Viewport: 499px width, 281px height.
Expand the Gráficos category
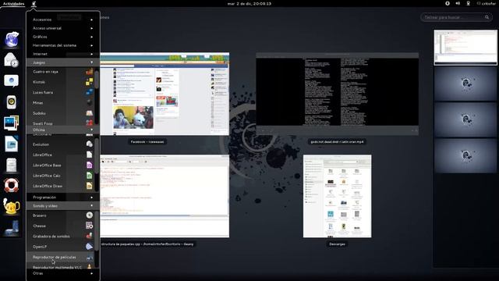tap(62, 37)
